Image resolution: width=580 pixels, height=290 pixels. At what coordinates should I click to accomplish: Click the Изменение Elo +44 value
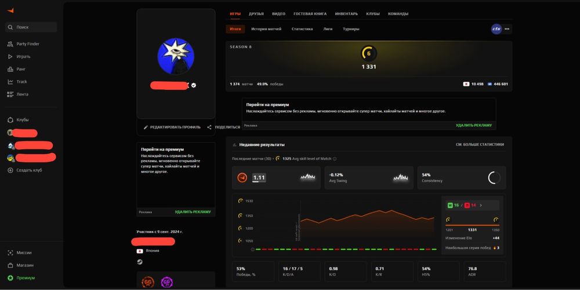[496, 238]
